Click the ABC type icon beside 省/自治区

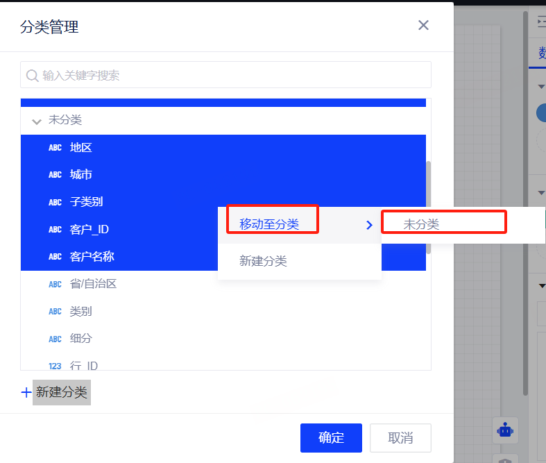[55, 285]
